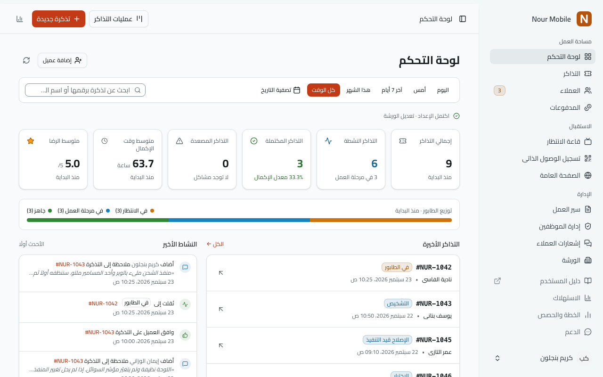The height and width of the screenshot is (377, 603).
Task: Open the عمليات التذاكر menu
Action: pos(119,19)
